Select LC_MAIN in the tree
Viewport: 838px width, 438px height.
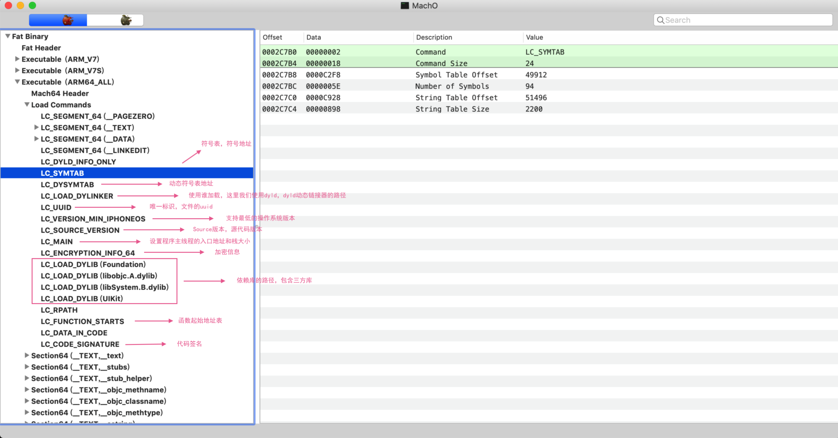[x=57, y=241]
